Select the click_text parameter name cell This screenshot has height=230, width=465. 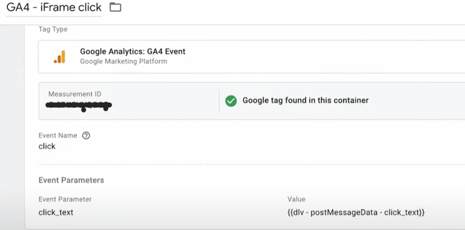pos(56,212)
